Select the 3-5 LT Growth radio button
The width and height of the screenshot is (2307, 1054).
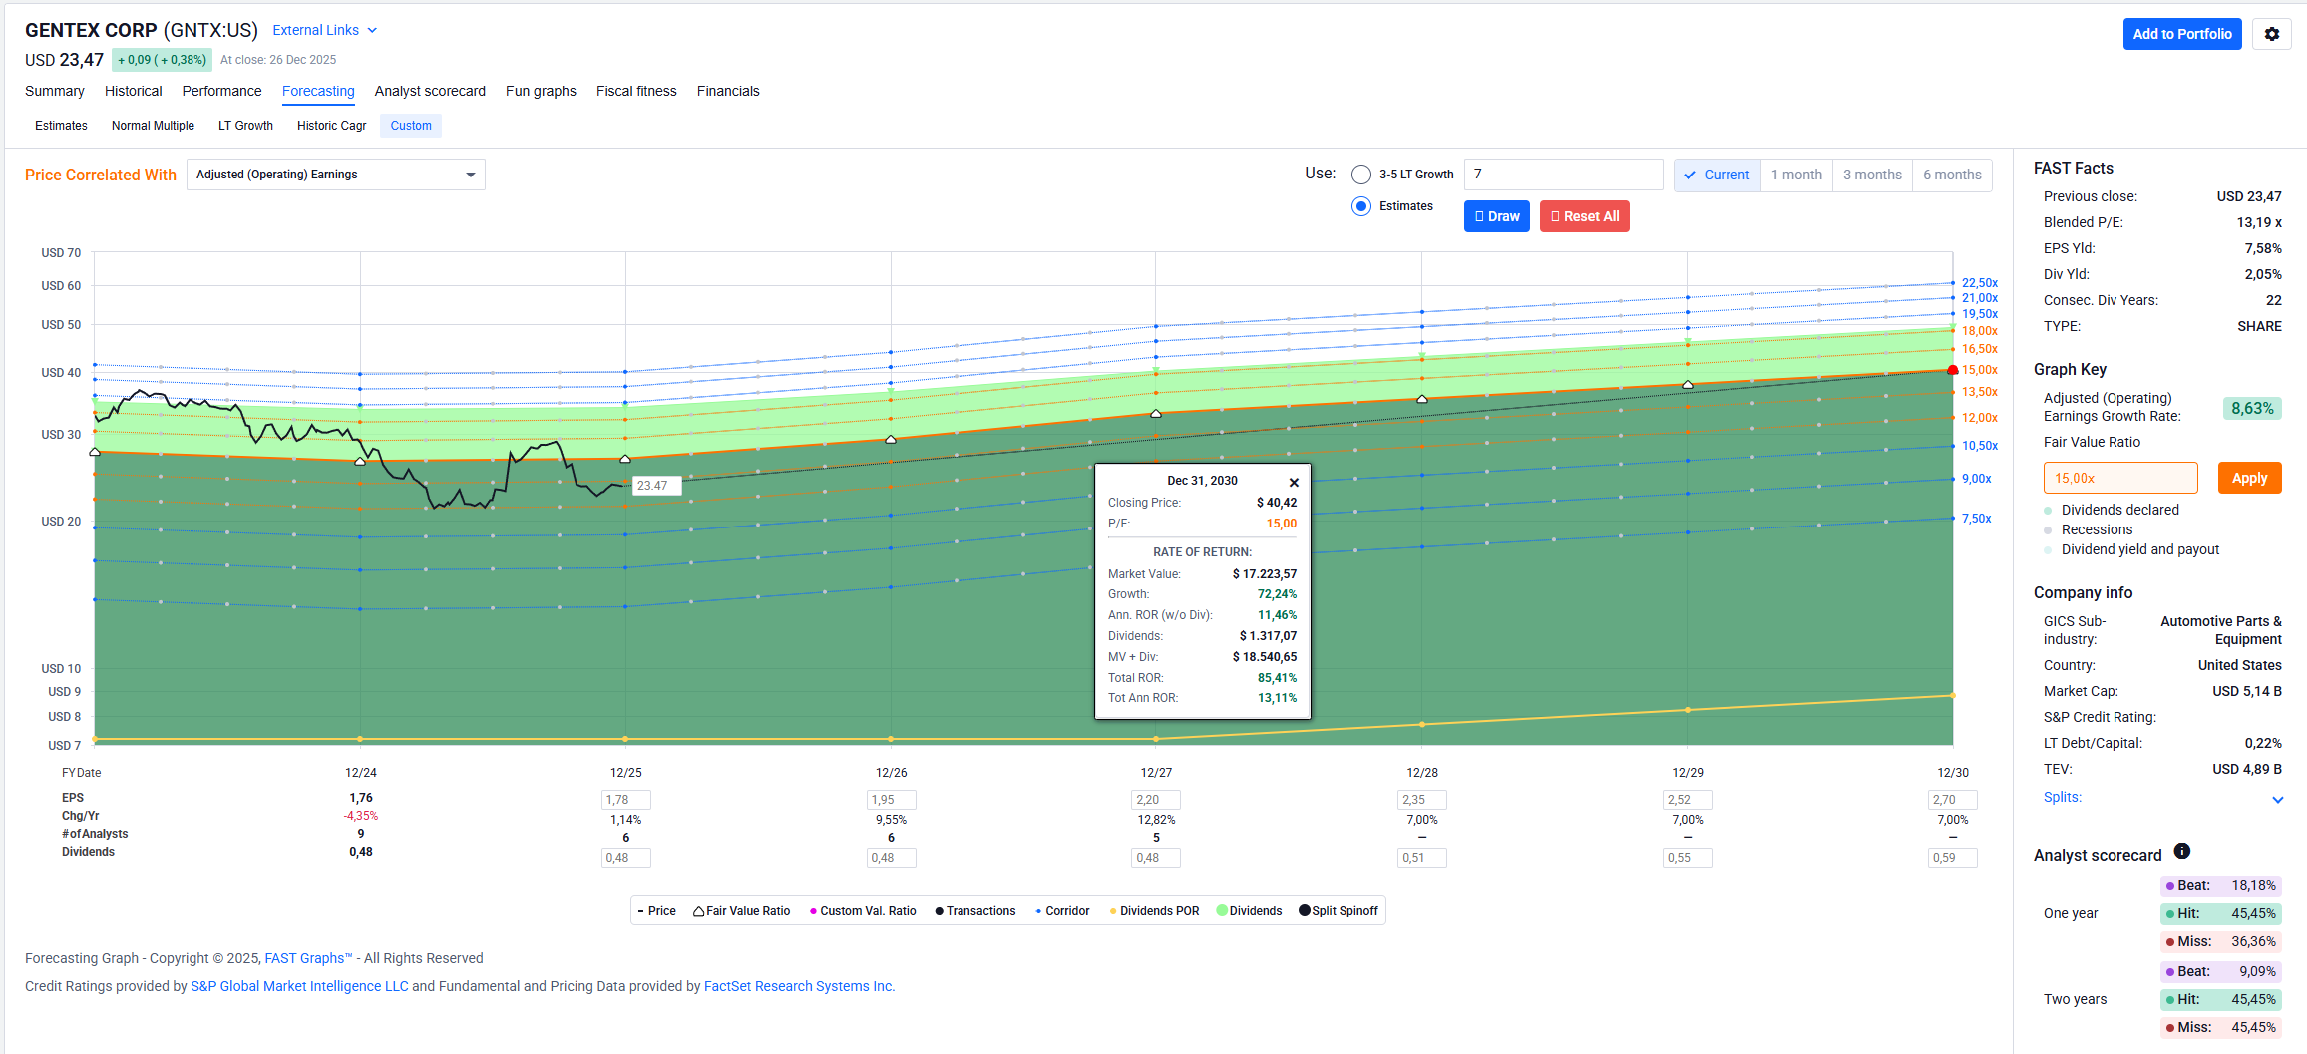click(1361, 175)
